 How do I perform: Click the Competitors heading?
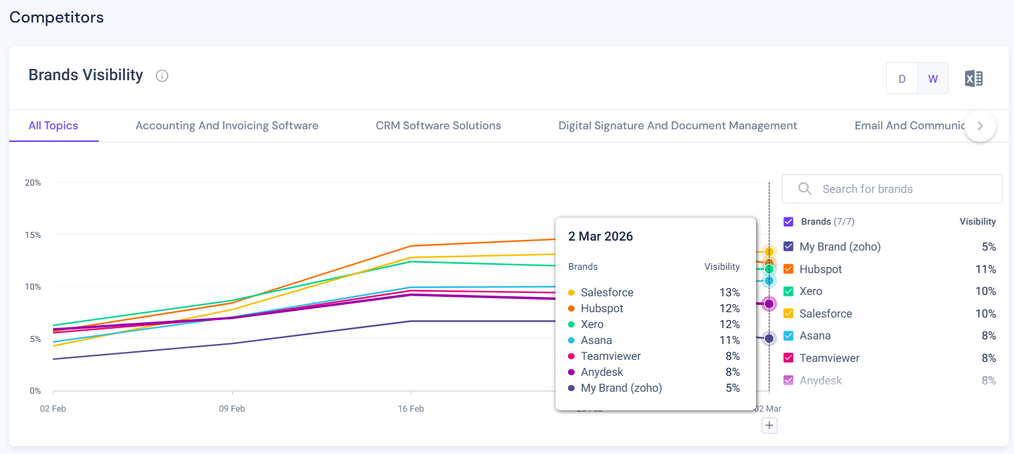click(x=56, y=17)
